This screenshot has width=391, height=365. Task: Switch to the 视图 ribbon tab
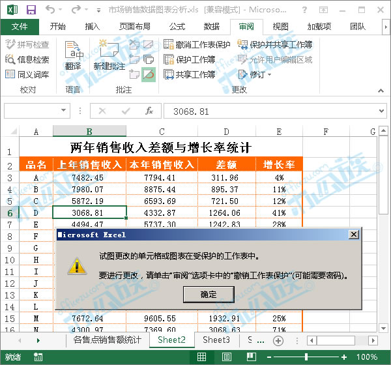pyautogui.click(x=280, y=27)
